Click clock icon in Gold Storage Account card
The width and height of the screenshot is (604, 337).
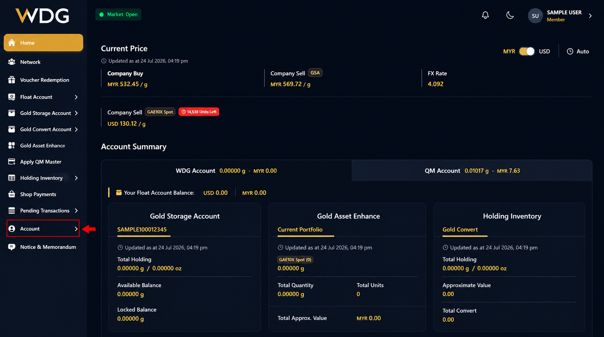120,247
